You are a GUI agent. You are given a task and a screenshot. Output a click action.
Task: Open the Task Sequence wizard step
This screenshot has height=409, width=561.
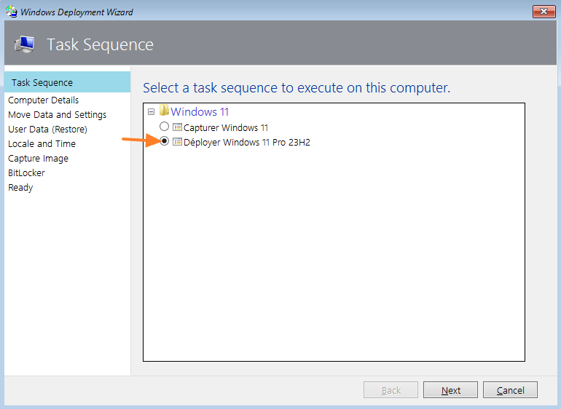pos(42,82)
